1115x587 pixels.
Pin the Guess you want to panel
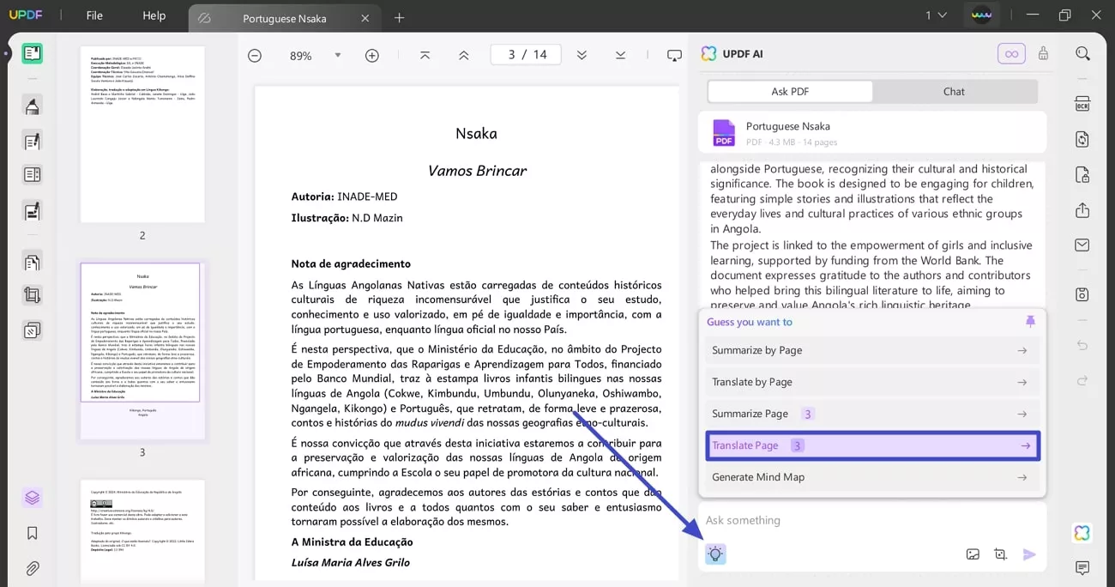(x=1030, y=321)
